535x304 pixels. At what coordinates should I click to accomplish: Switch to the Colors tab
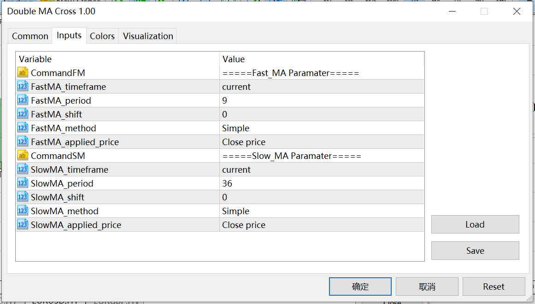[102, 35]
